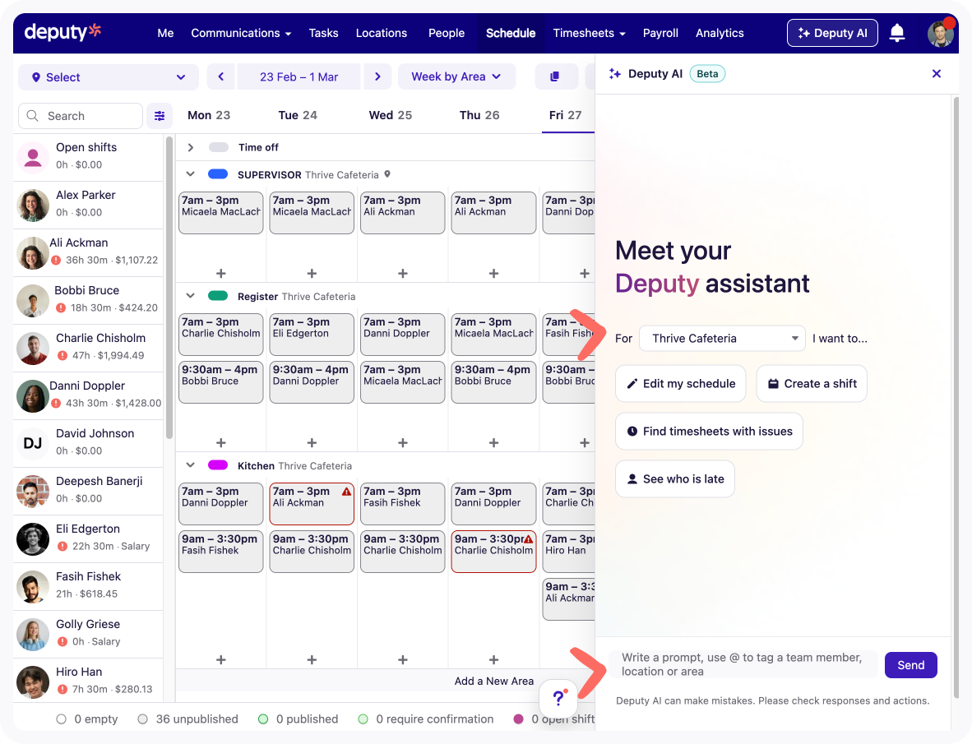Screen dimensions: 972x744
Task: Go to previous week arrow
Action: 220,76
